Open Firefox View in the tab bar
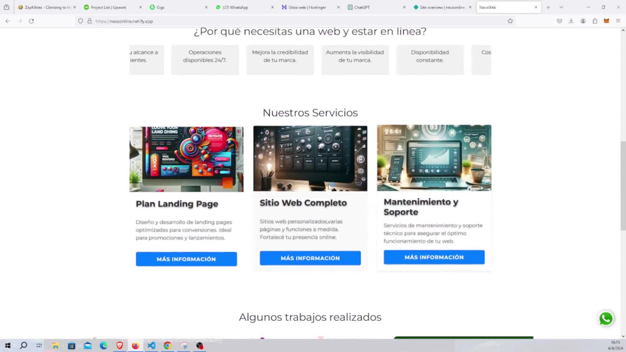The image size is (626, 352). click(6, 7)
